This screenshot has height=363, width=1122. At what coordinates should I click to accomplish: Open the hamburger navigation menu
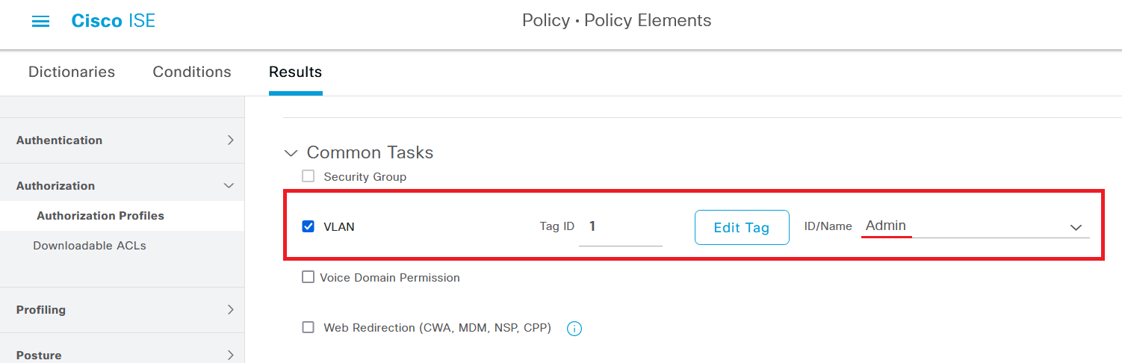pos(40,21)
